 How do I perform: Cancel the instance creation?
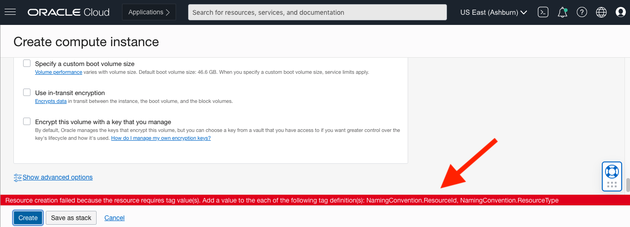(x=114, y=218)
